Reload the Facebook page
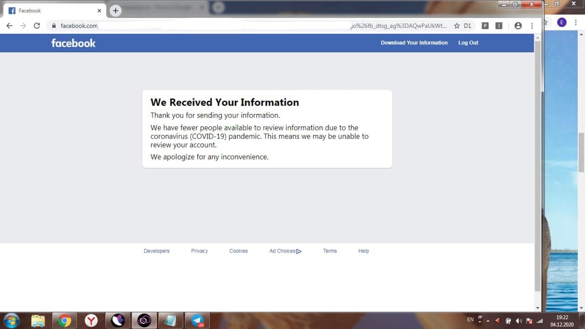Screen dimensions: 585x329 (x=37, y=26)
